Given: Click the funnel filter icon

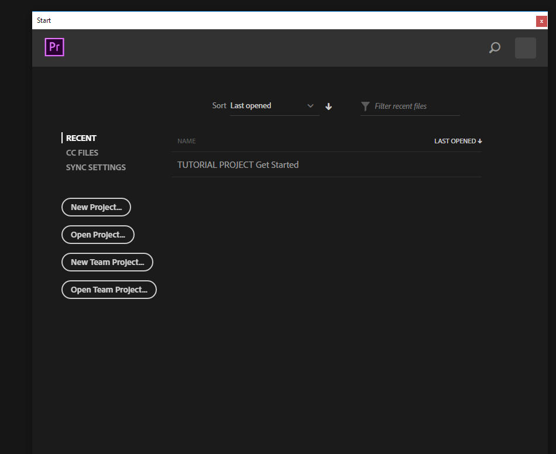Looking at the screenshot, I should [365, 106].
